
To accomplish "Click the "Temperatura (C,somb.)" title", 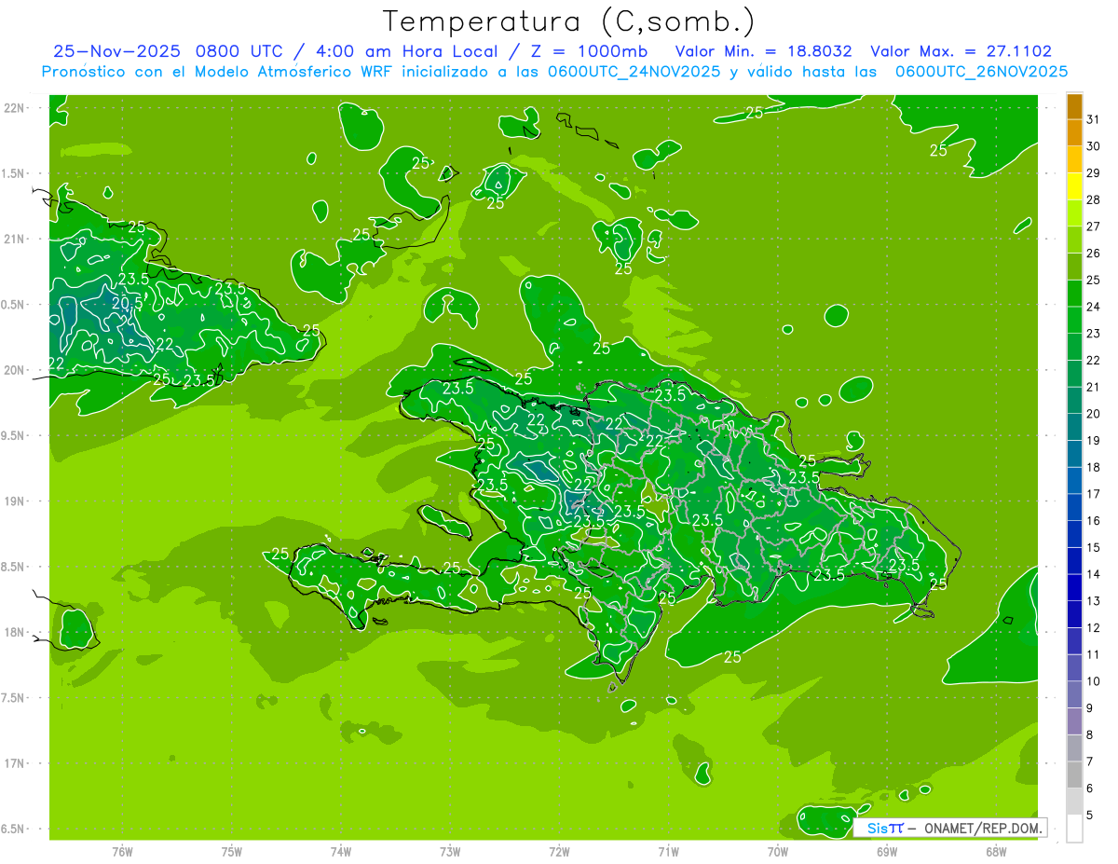I will (568, 21).
